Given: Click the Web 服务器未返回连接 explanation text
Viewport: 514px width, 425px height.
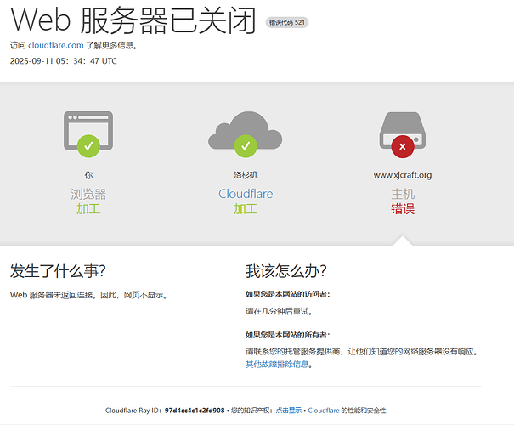Looking at the screenshot, I should pyautogui.click(x=89, y=295).
